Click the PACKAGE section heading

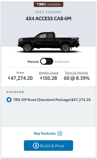click(x=15, y=92)
